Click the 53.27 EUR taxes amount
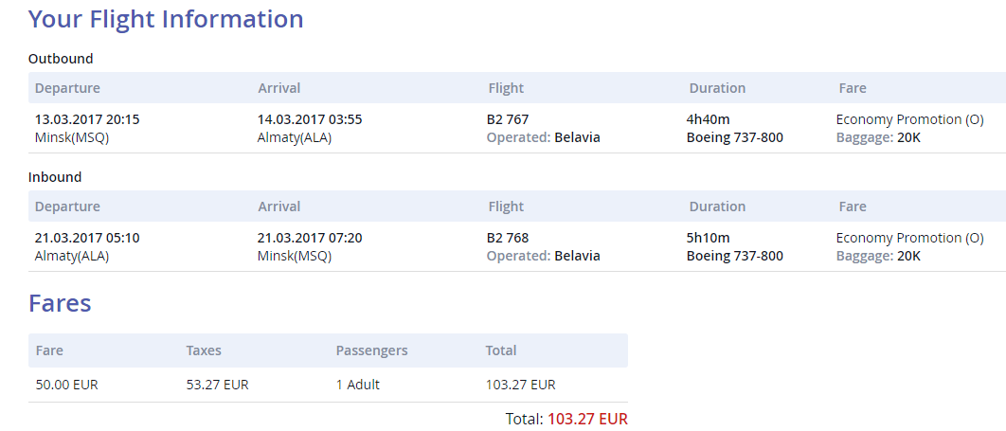This screenshot has height=431, width=1006. tap(218, 385)
